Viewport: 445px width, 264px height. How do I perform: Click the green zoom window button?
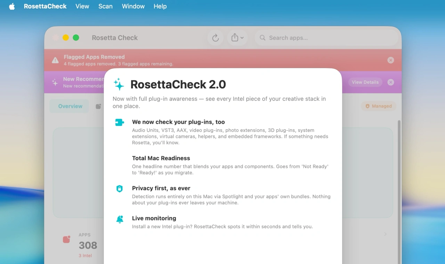click(76, 38)
